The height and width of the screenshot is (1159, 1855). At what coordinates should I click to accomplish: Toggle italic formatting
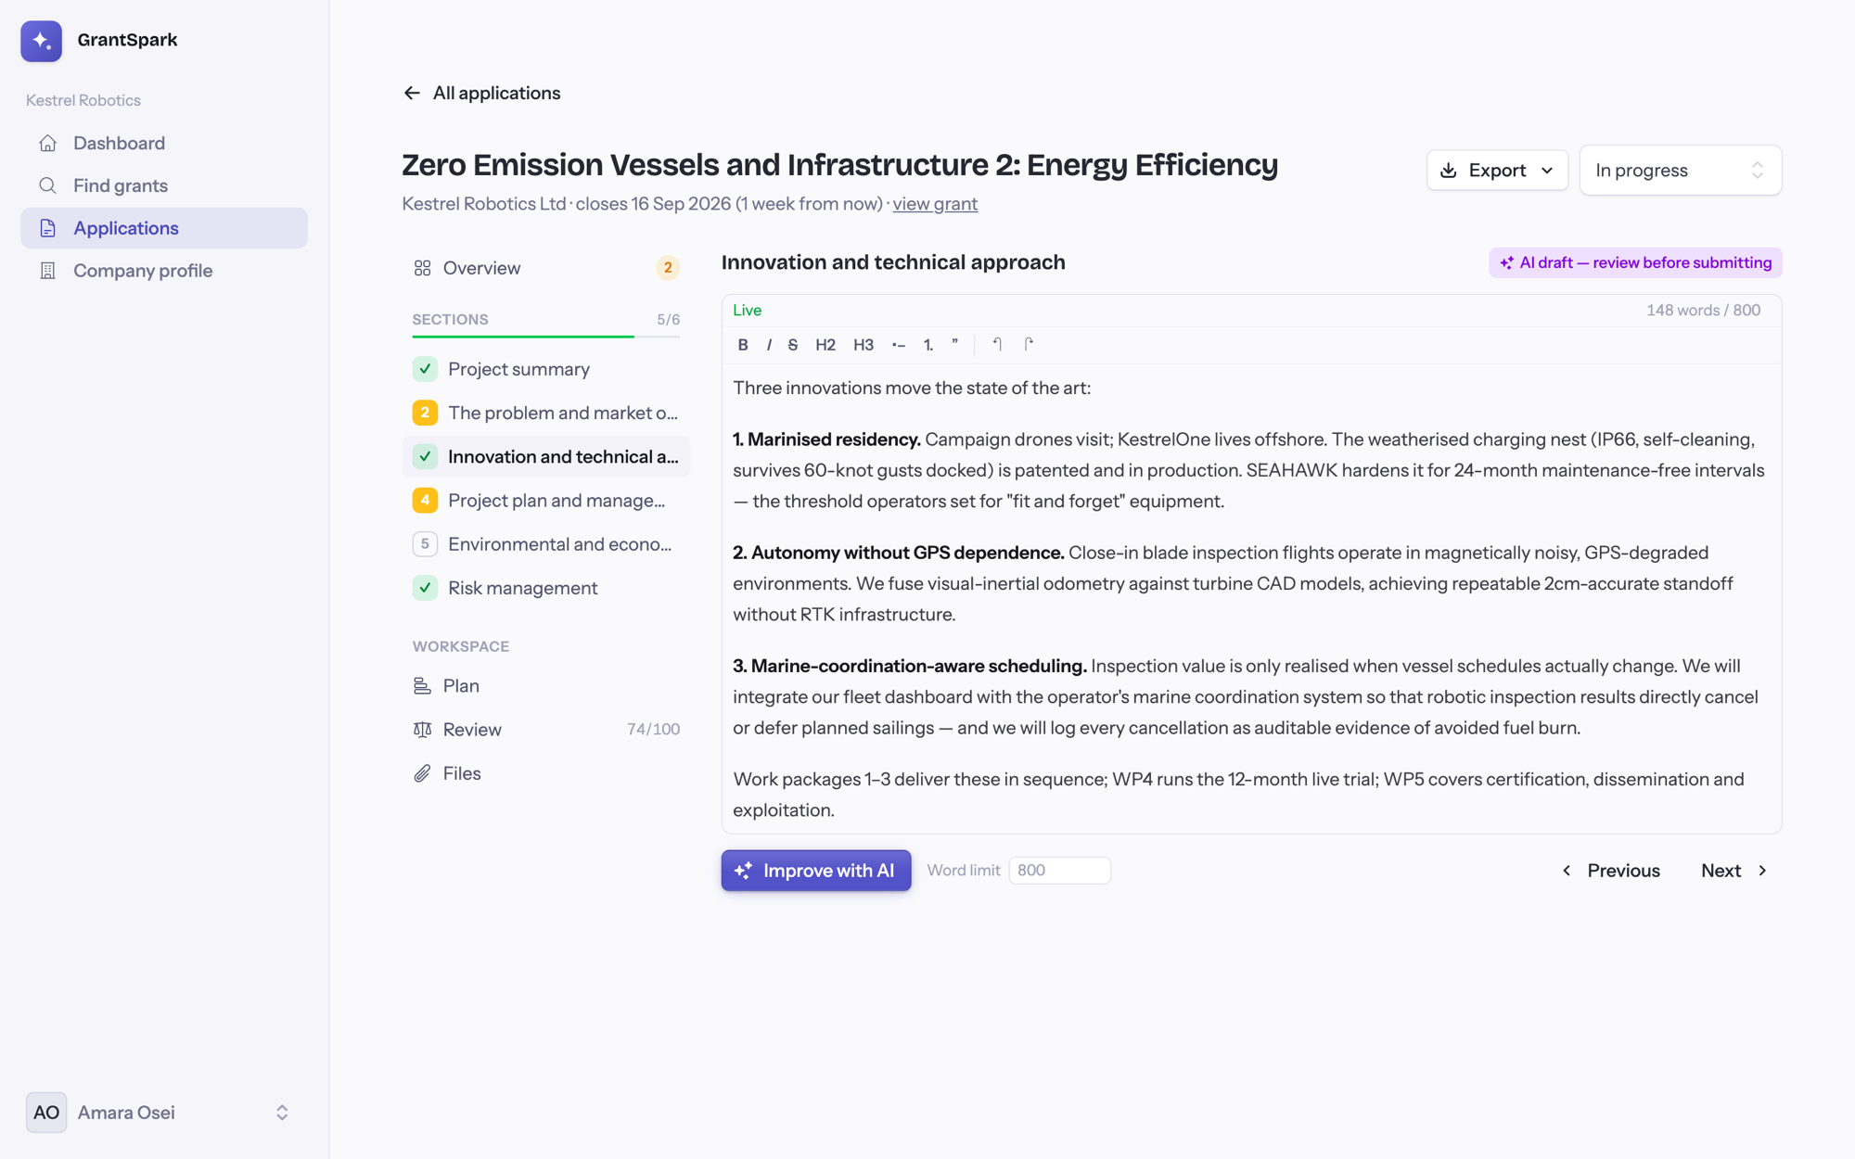[769, 345]
